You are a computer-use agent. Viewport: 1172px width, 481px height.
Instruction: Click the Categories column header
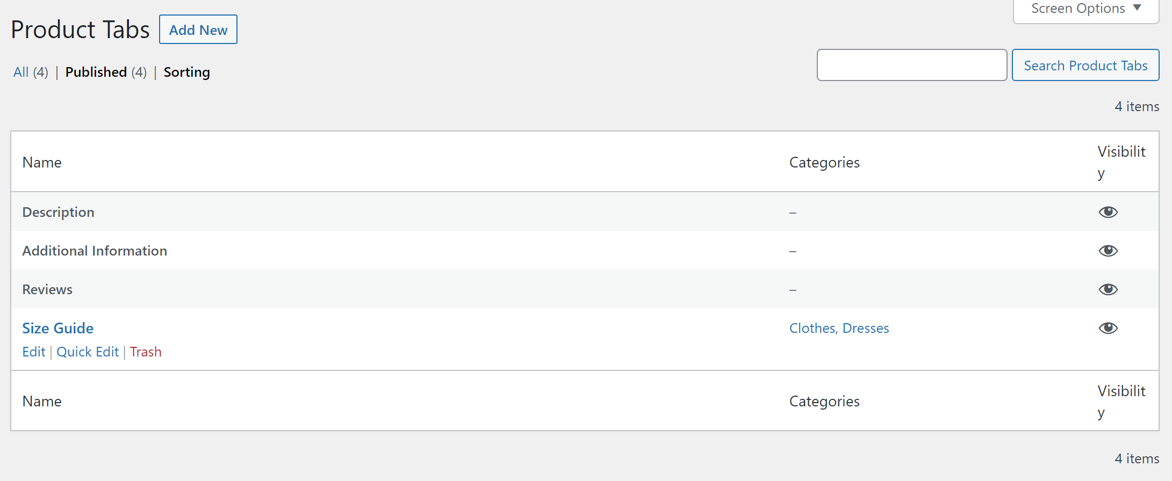pyautogui.click(x=824, y=162)
